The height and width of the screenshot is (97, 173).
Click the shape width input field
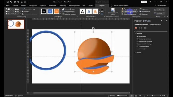click(x=159, y=13)
